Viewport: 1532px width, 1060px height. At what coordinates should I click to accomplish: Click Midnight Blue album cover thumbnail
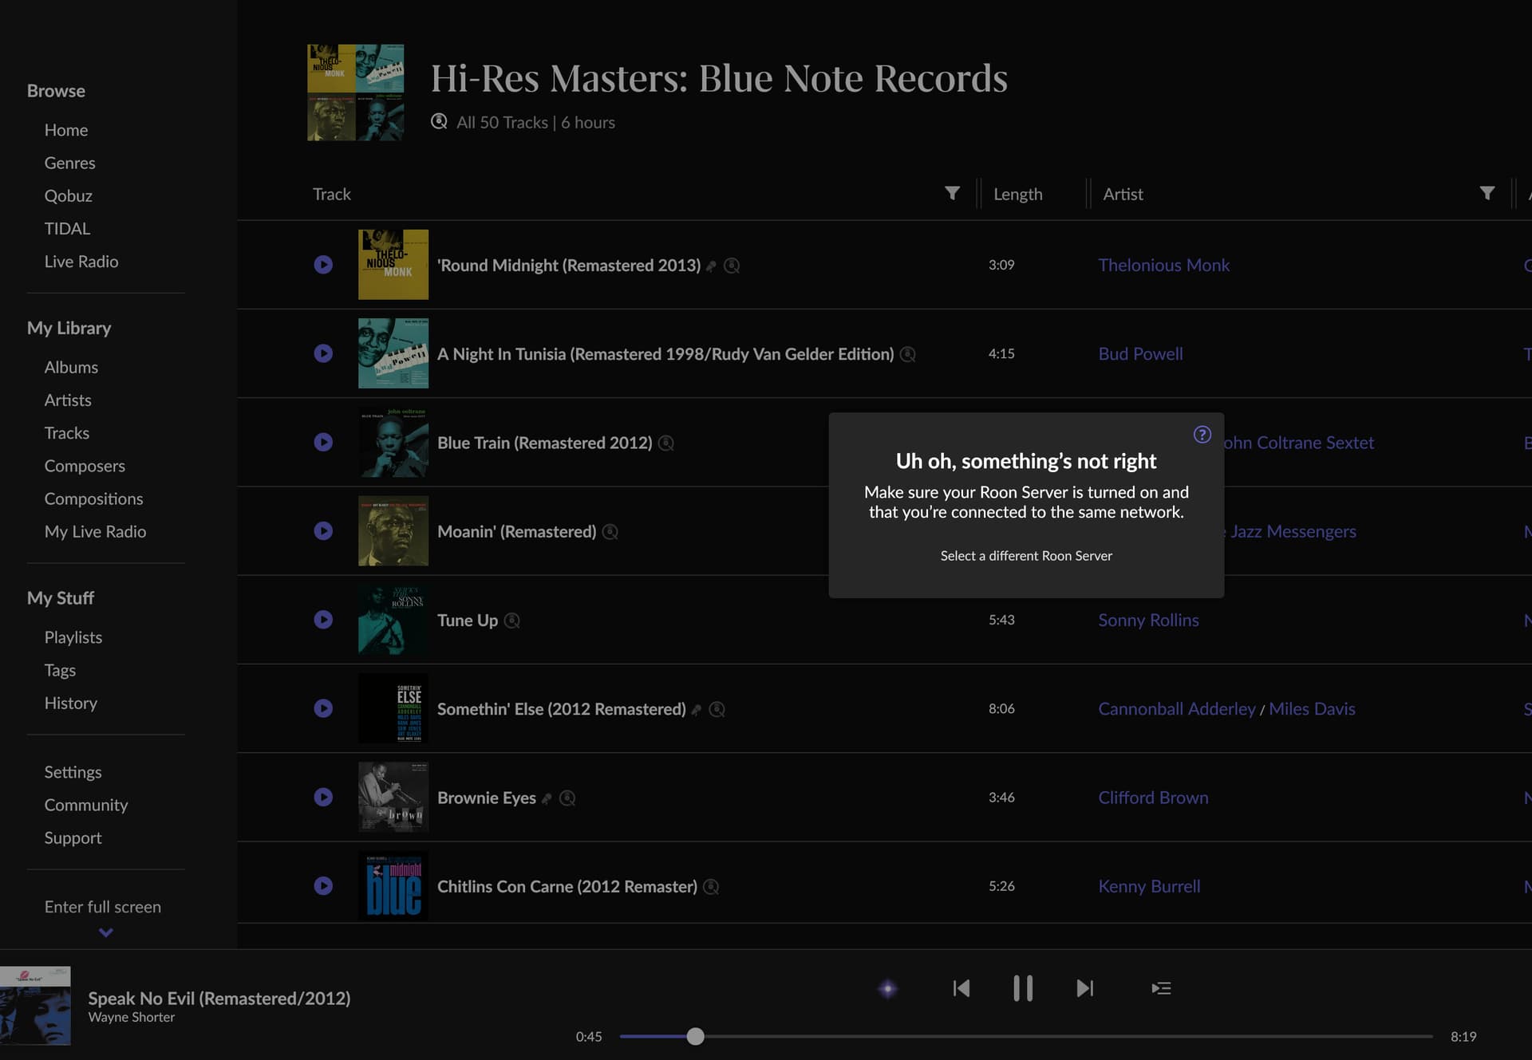[393, 885]
